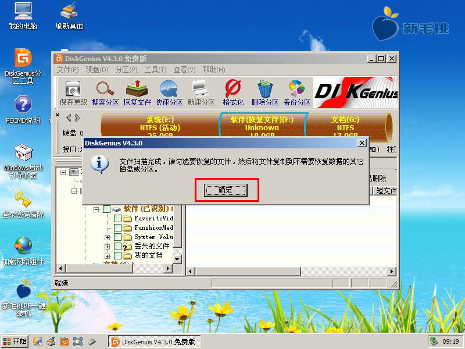The width and height of the screenshot is (465, 349).
Task: Expand the 我的文档 folder node
Action: (x=107, y=256)
